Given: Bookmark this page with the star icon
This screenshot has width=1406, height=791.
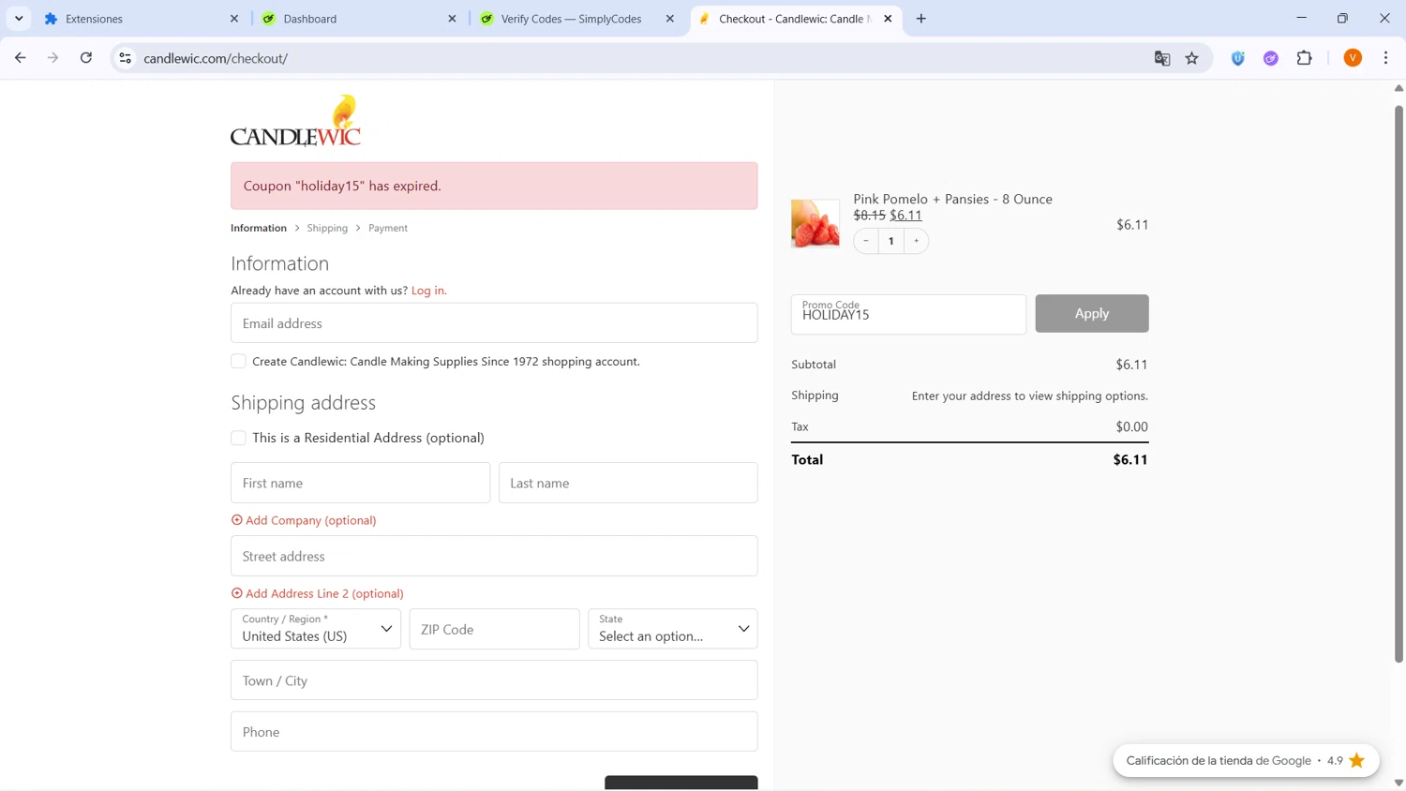Looking at the screenshot, I should click(x=1192, y=58).
